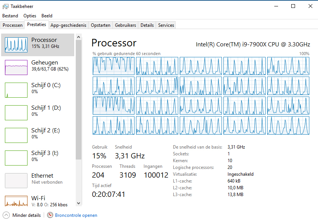Open the Services tab
This screenshot has width=318, height=224.
click(x=166, y=25)
